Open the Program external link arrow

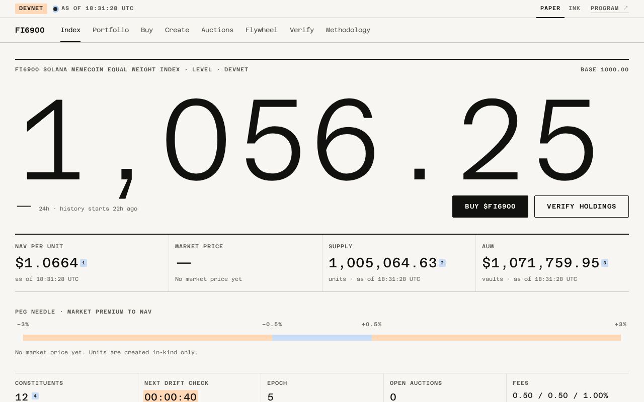(626, 8)
